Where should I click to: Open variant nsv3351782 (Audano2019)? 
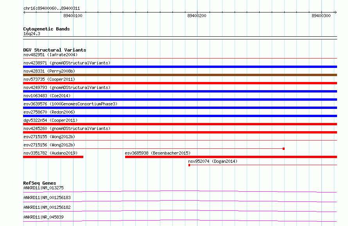[x=50, y=153]
